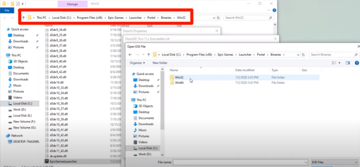The height and width of the screenshot is (167, 360).
Task: Click the Search Win32 field
Action: pos(248,18)
